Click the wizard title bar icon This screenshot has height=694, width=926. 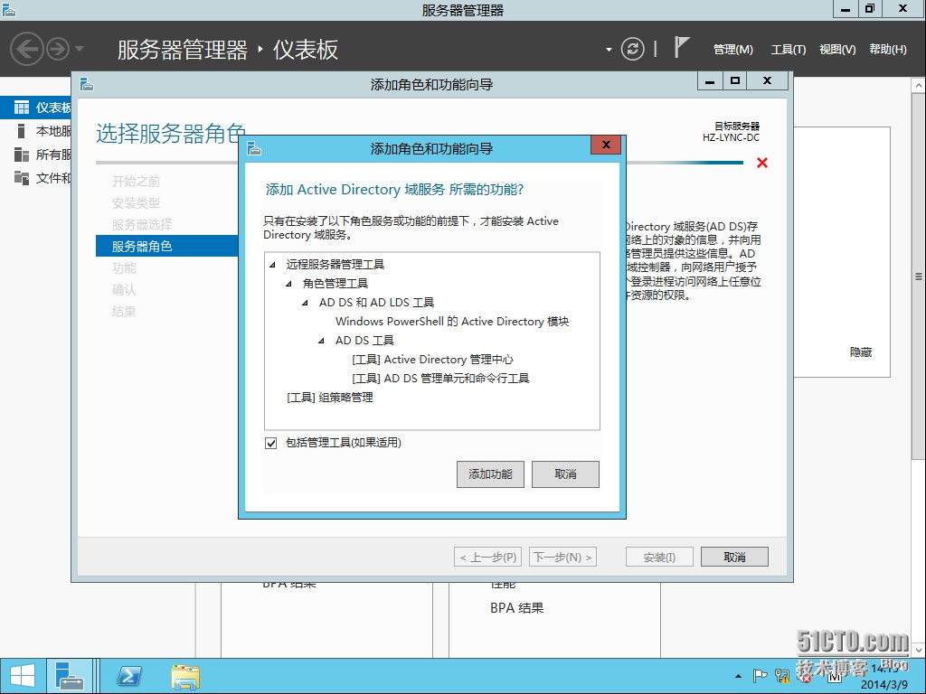(87, 84)
